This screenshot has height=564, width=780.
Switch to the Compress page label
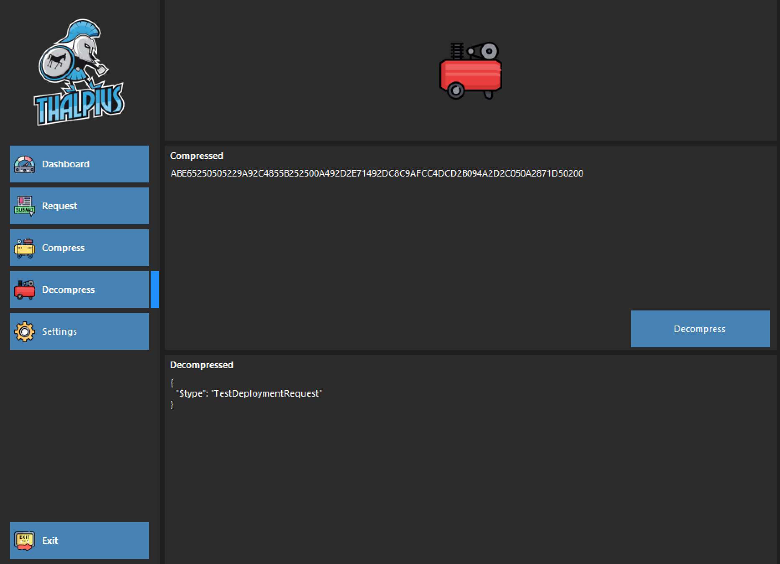tap(63, 248)
